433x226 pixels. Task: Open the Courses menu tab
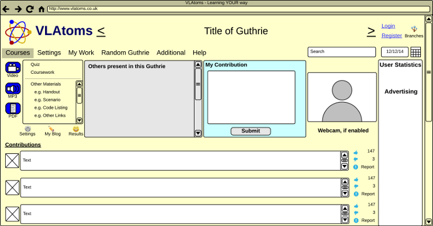(x=18, y=52)
